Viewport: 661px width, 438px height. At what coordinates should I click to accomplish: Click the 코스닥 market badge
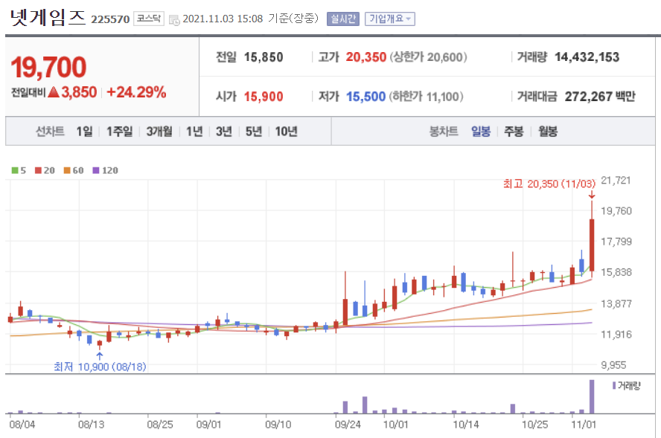tap(149, 19)
